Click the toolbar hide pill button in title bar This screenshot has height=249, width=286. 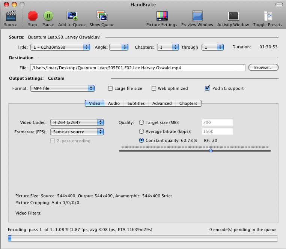[x=279, y=4]
